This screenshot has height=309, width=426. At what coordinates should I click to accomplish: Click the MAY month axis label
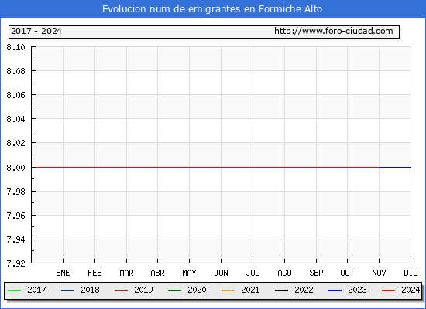(x=189, y=273)
